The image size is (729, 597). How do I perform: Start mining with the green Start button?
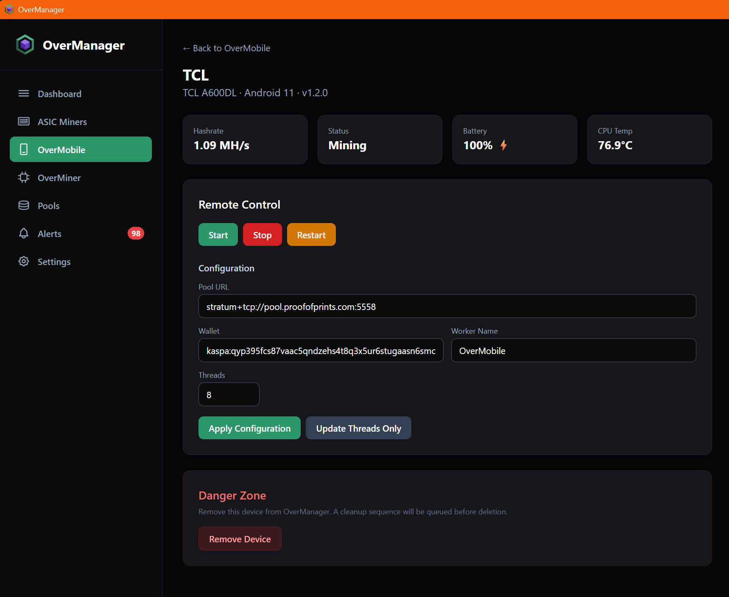pyautogui.click(x=218, y=234)
